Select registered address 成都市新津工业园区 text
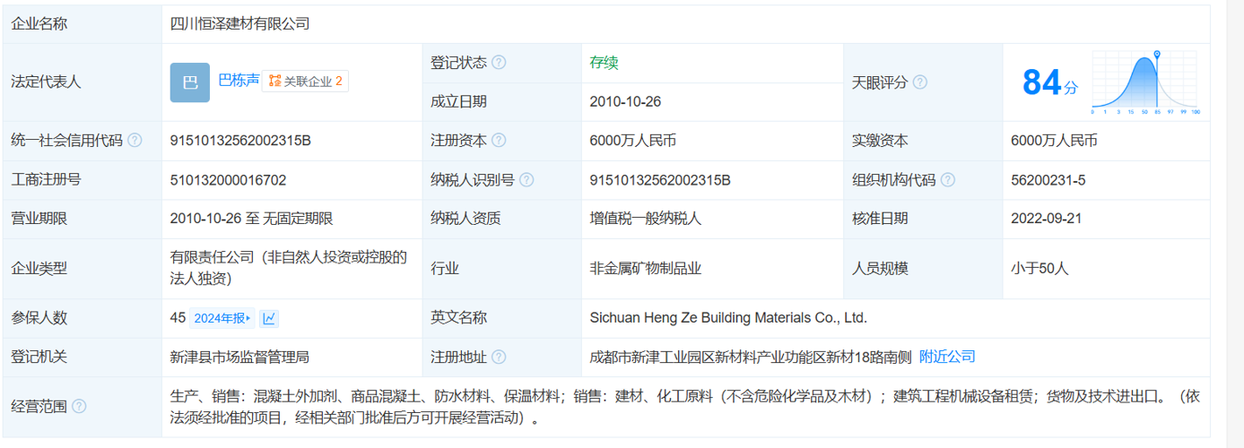Image resolution: width=1244 pixels, height=448 pixels. [x=751, y=357]
